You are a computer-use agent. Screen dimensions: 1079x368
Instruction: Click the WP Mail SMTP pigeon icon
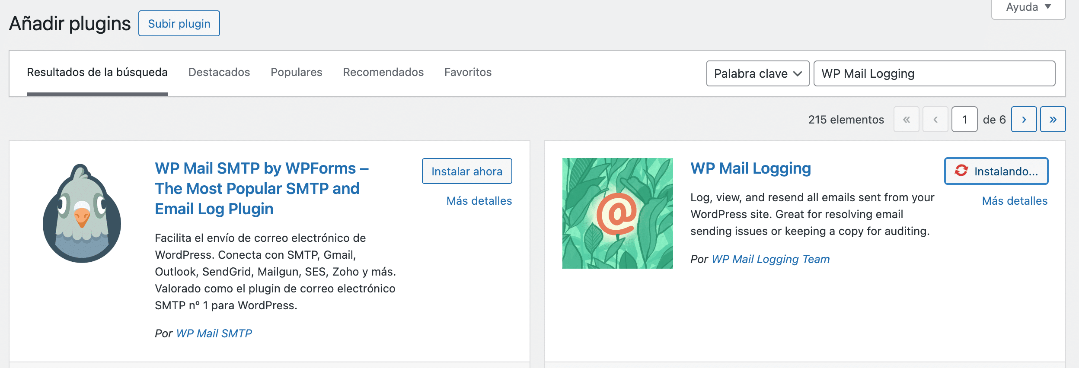click(82, 213)
